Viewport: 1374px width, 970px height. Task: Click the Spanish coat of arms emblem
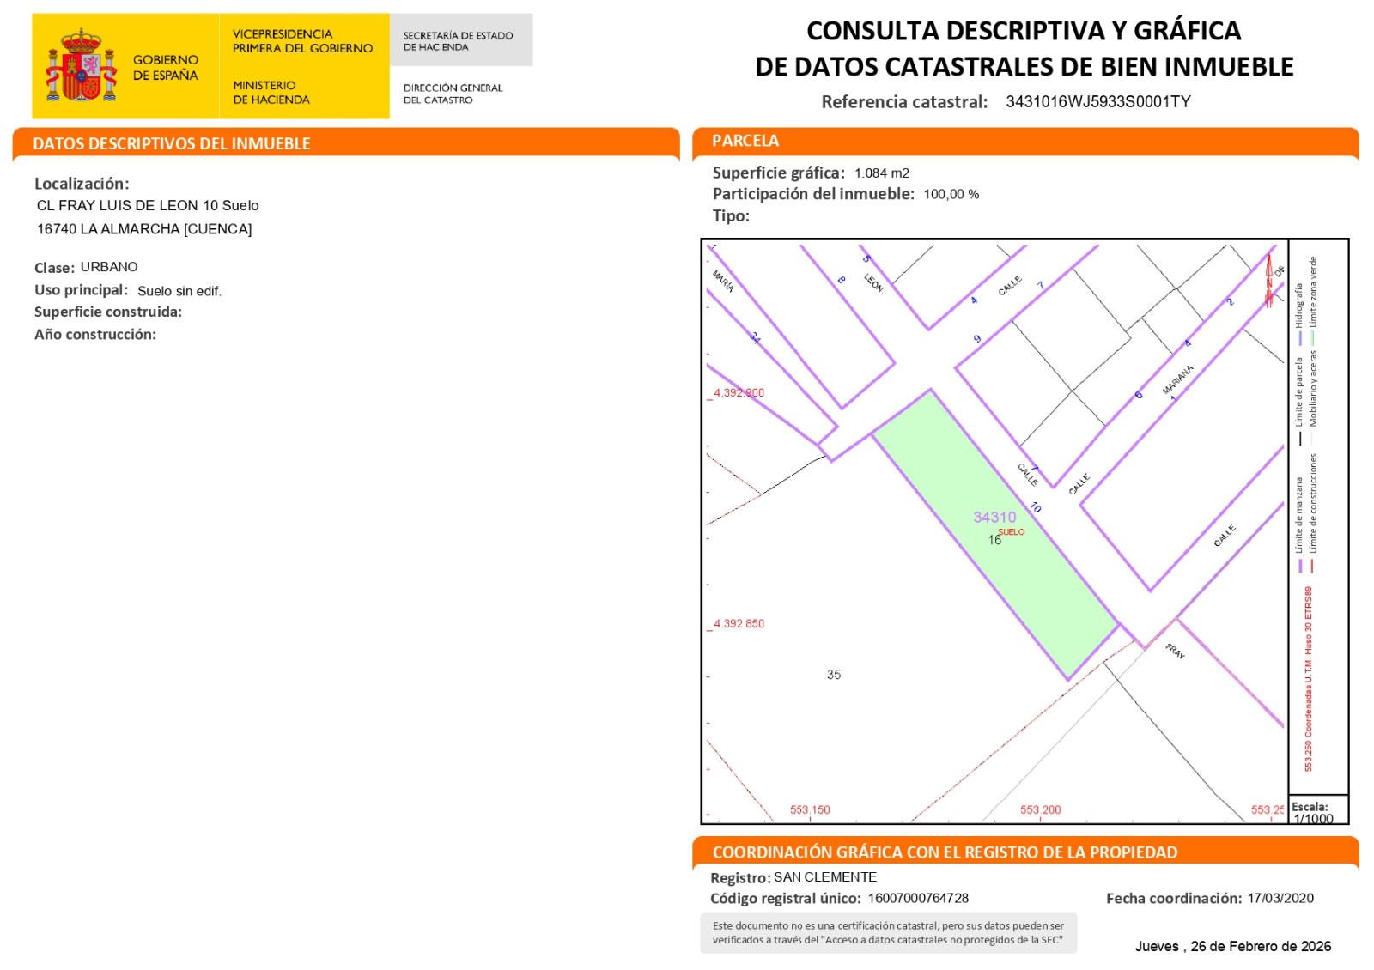(x=80, y=66)
